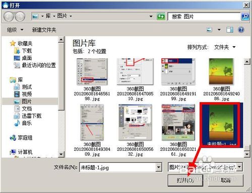
Task: Click 图片 in the address path
Action: click(62, 16)
